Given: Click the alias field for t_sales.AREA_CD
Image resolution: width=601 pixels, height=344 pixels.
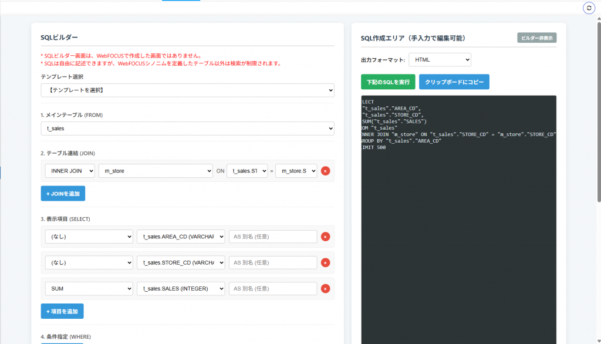Looking at the screenshot, I should click(273, 237).
